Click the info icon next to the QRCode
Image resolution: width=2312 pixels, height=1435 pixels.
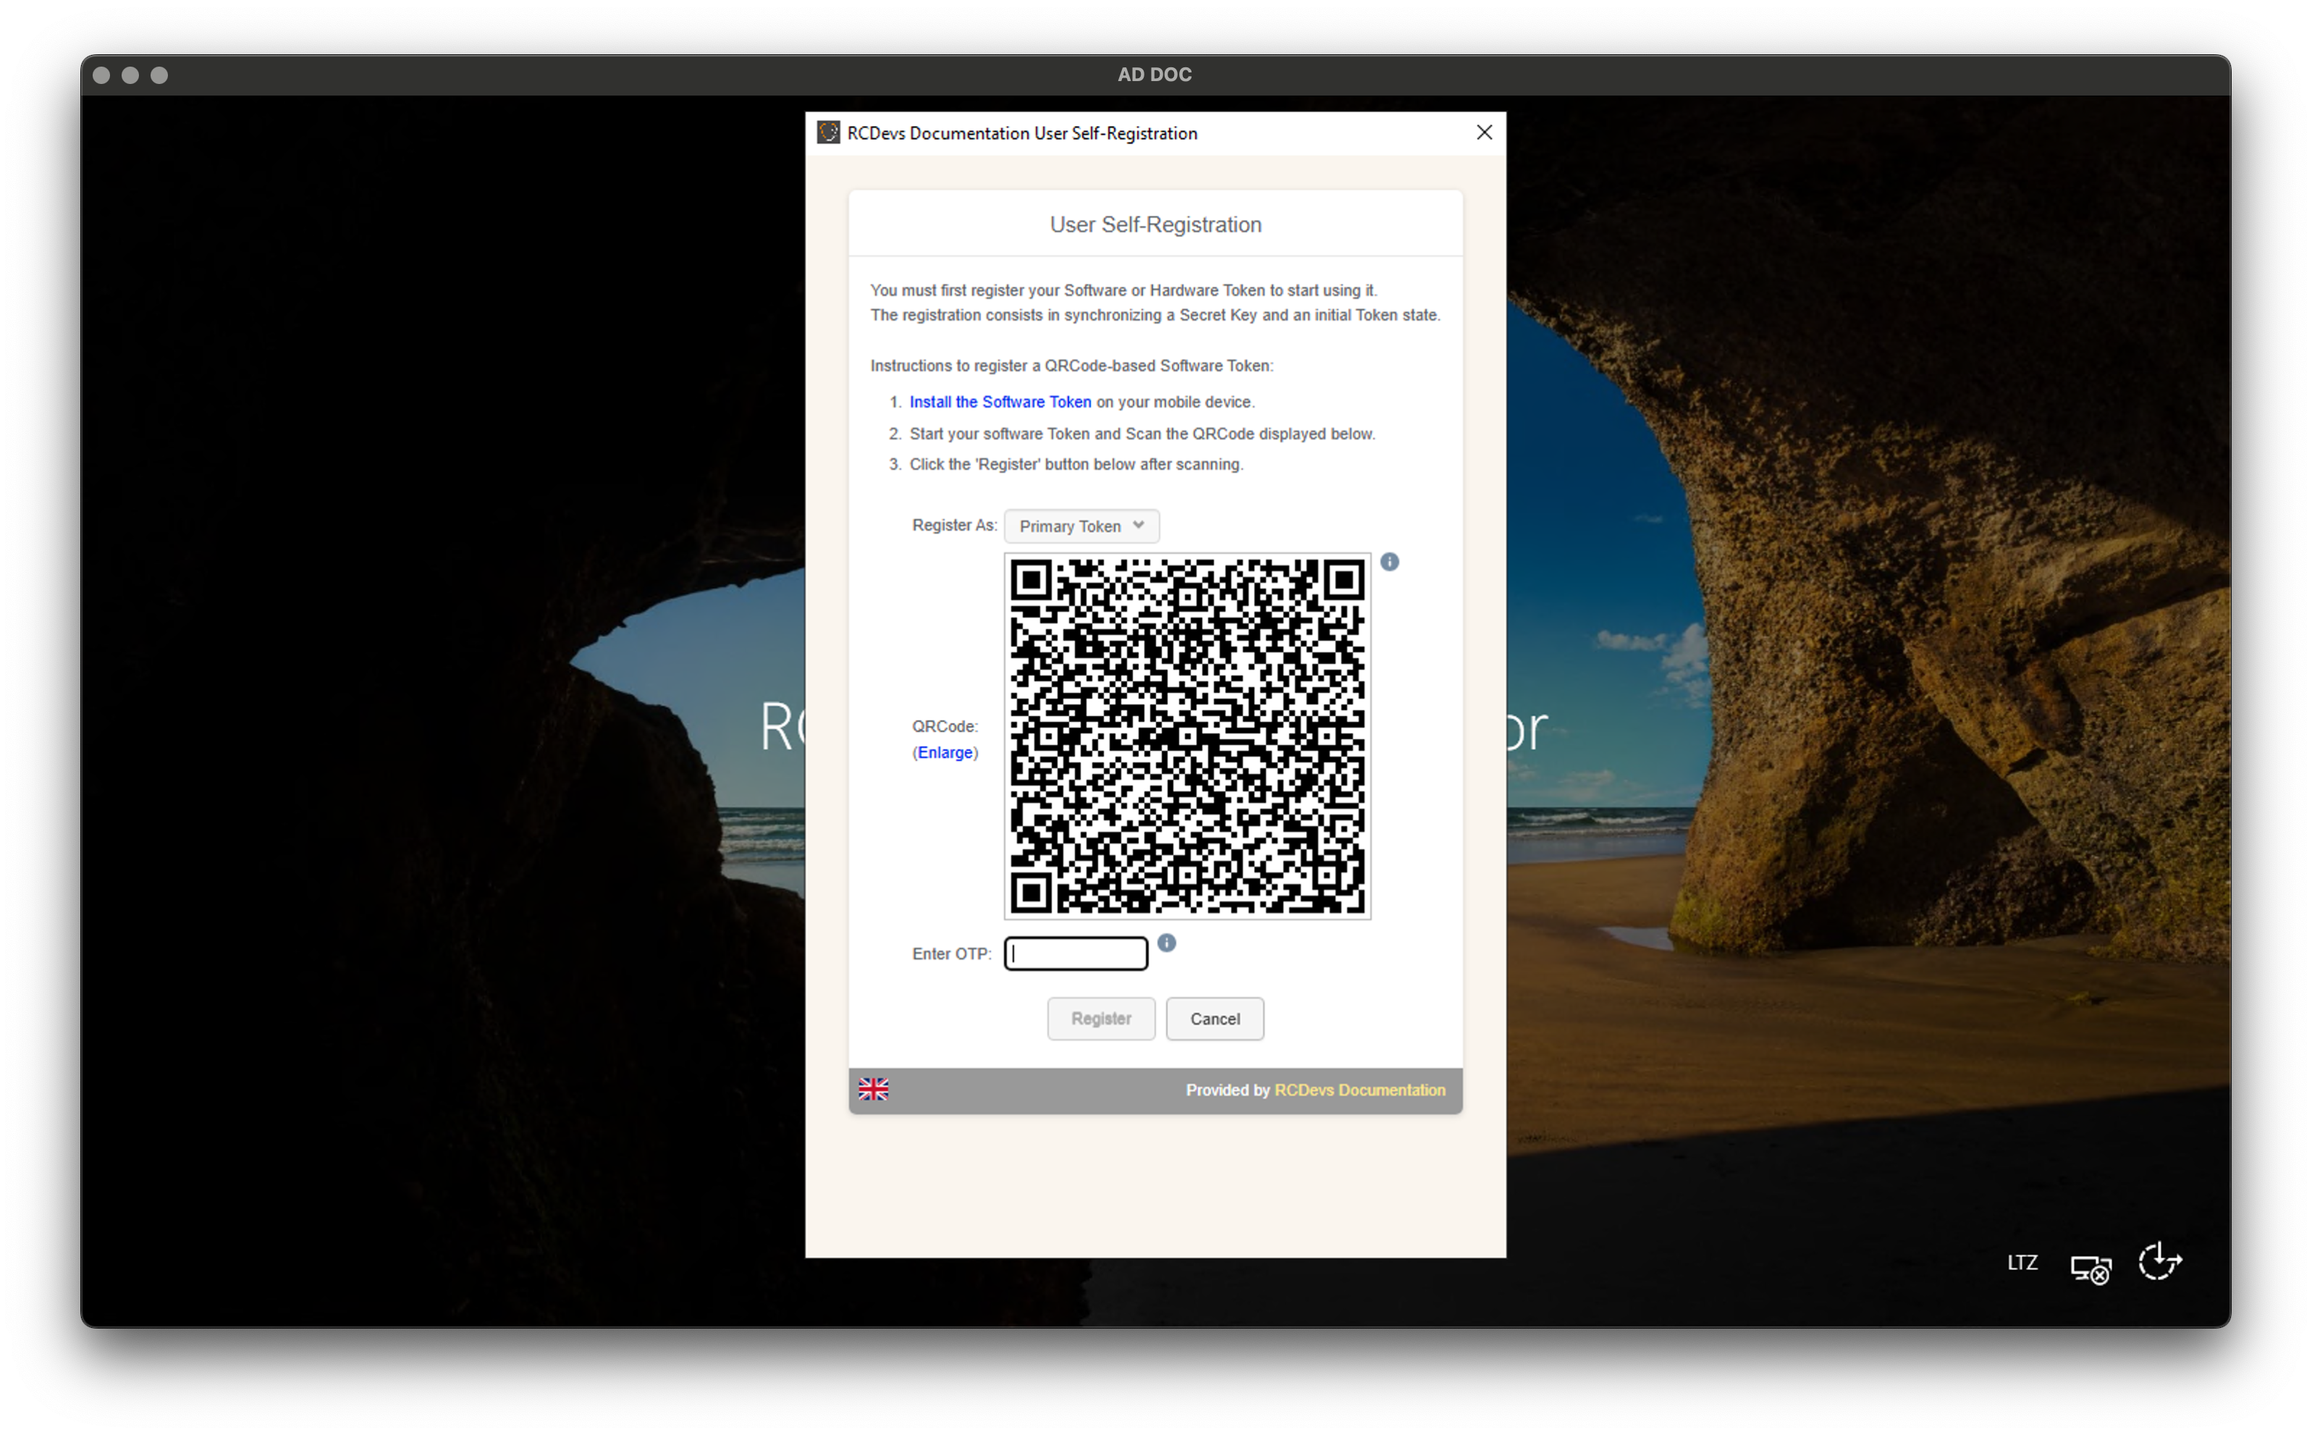point(1389,562)
